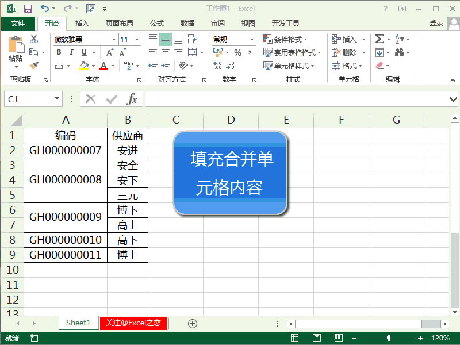Select the Format Painter icon
This screenshot has height=345, width=460.
pyautogui.click(x=32, y=65)
